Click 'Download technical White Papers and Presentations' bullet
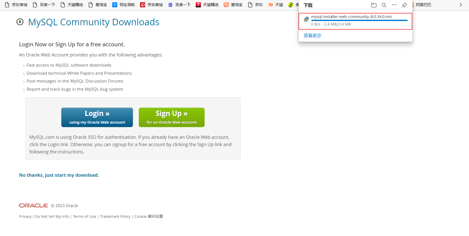The height and width of the screenshot is (236, 469). 79,73
